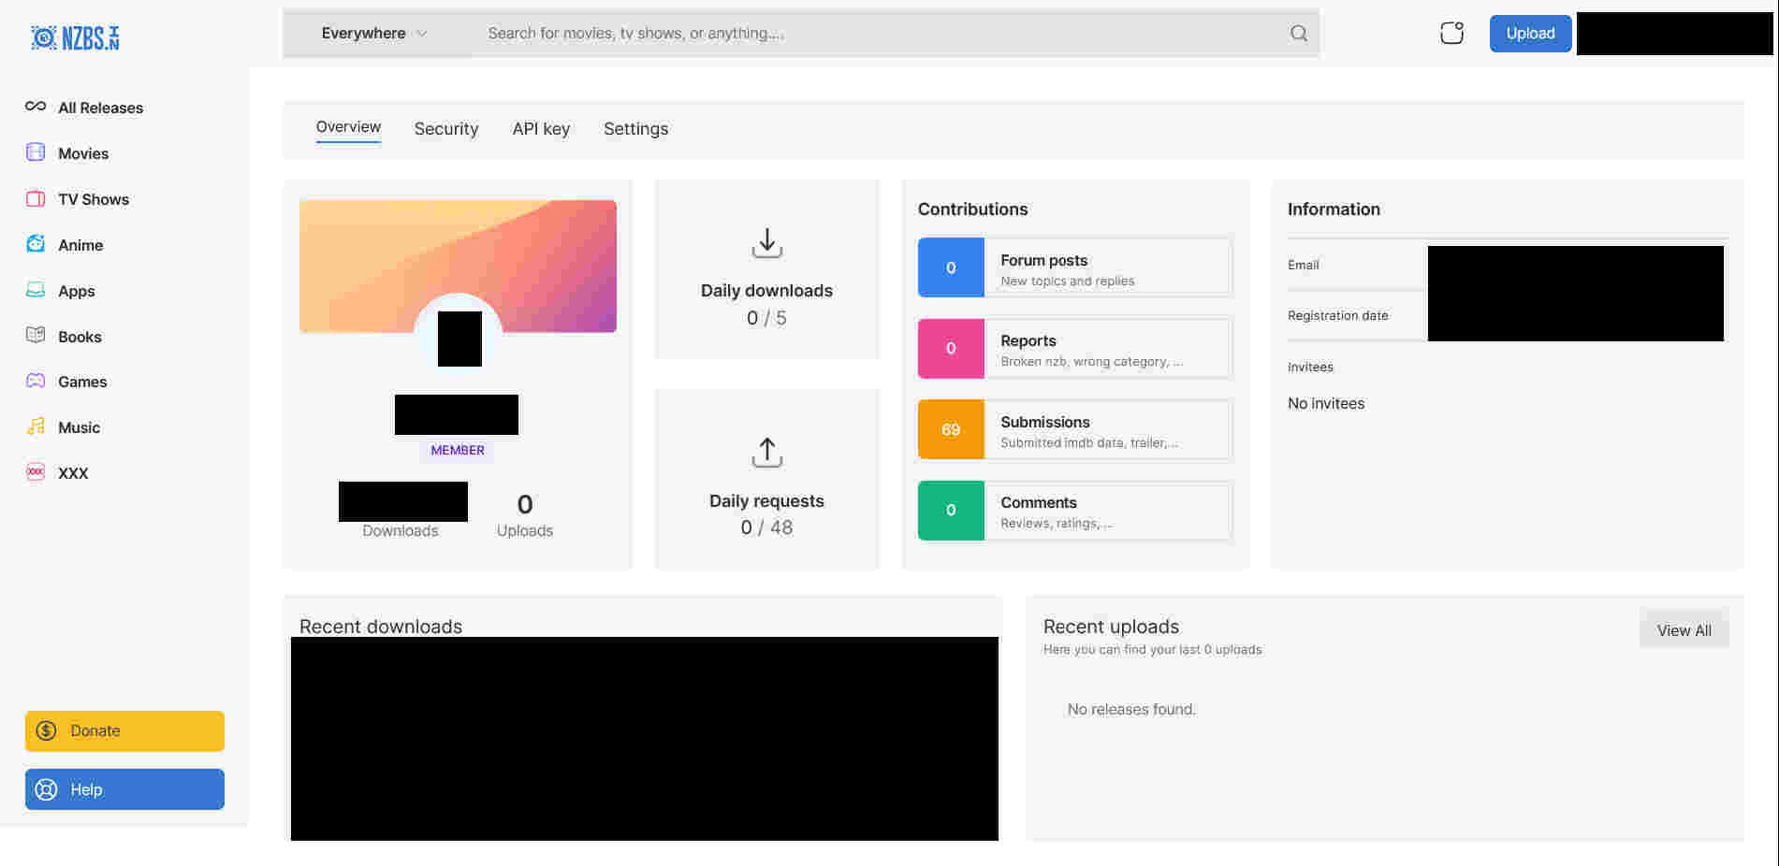The image size is (1779, 866).
Task: Click the search magnifier icon
Action: (x=1299, y=34)
